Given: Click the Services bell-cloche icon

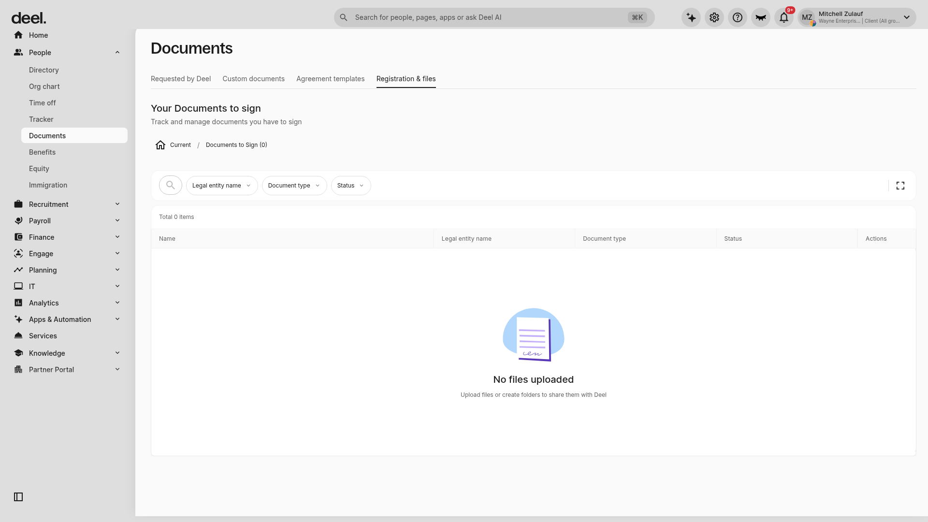Looking at the screenshot, I should tap(18, 336).
